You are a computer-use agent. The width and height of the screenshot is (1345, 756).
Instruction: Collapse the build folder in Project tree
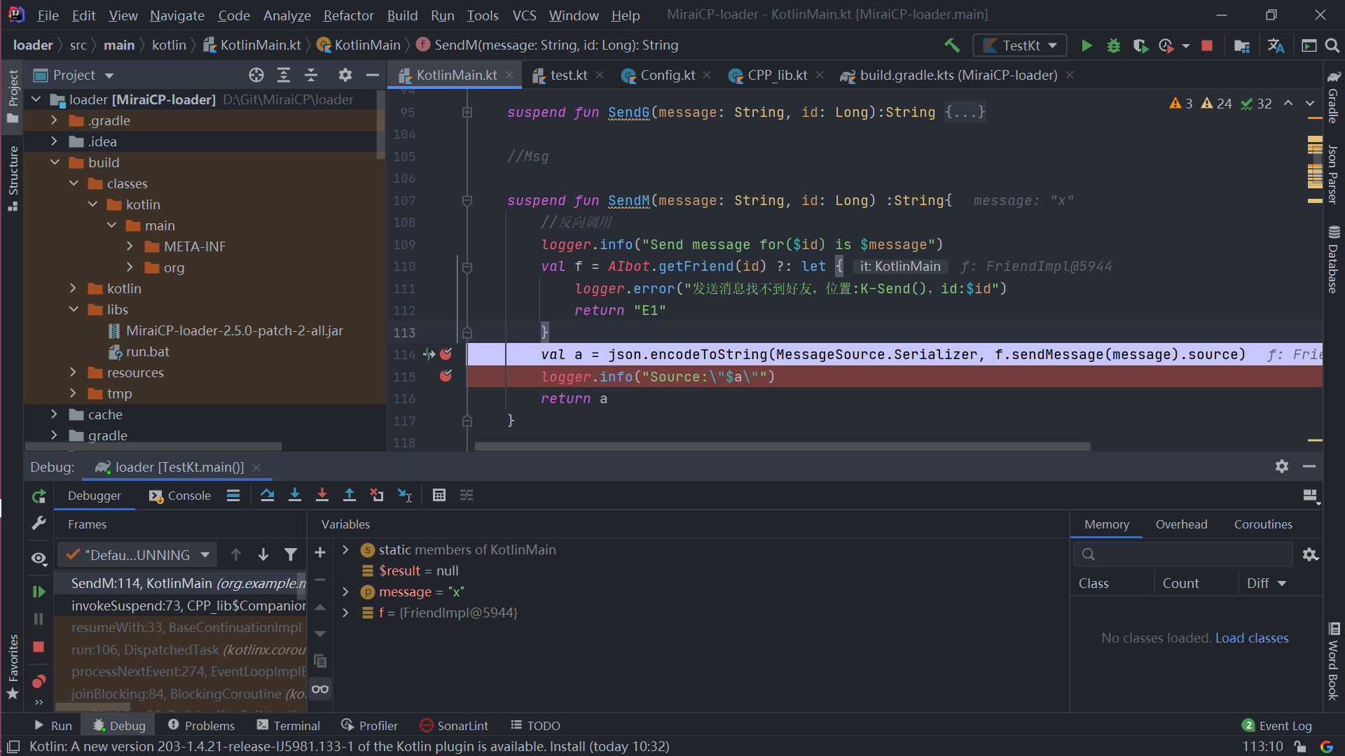(x=55, y=162)
